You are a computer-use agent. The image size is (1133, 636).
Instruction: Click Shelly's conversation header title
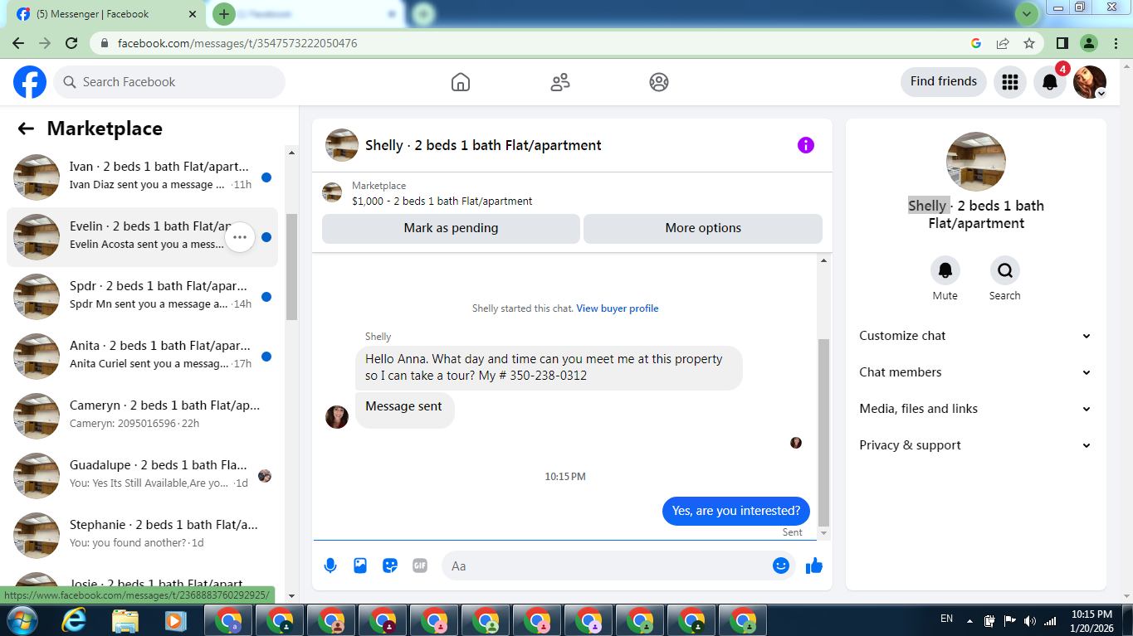coord(483,145)
